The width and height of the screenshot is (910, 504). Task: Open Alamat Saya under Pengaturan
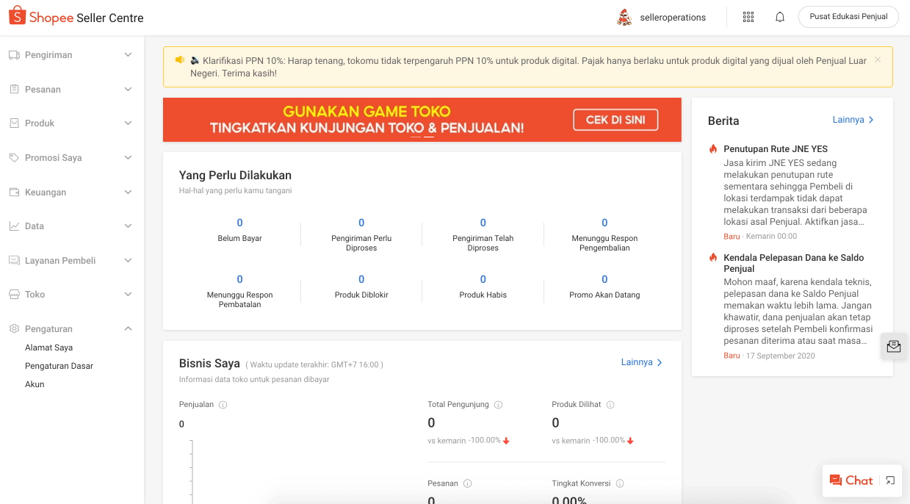pyautogui.click(x=48, y=348)
